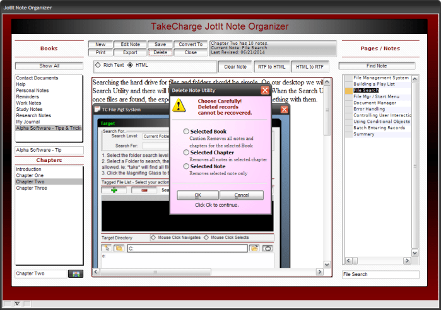
Task: Click the Print button
Action: pyautogui.click(x=100, y=52)
